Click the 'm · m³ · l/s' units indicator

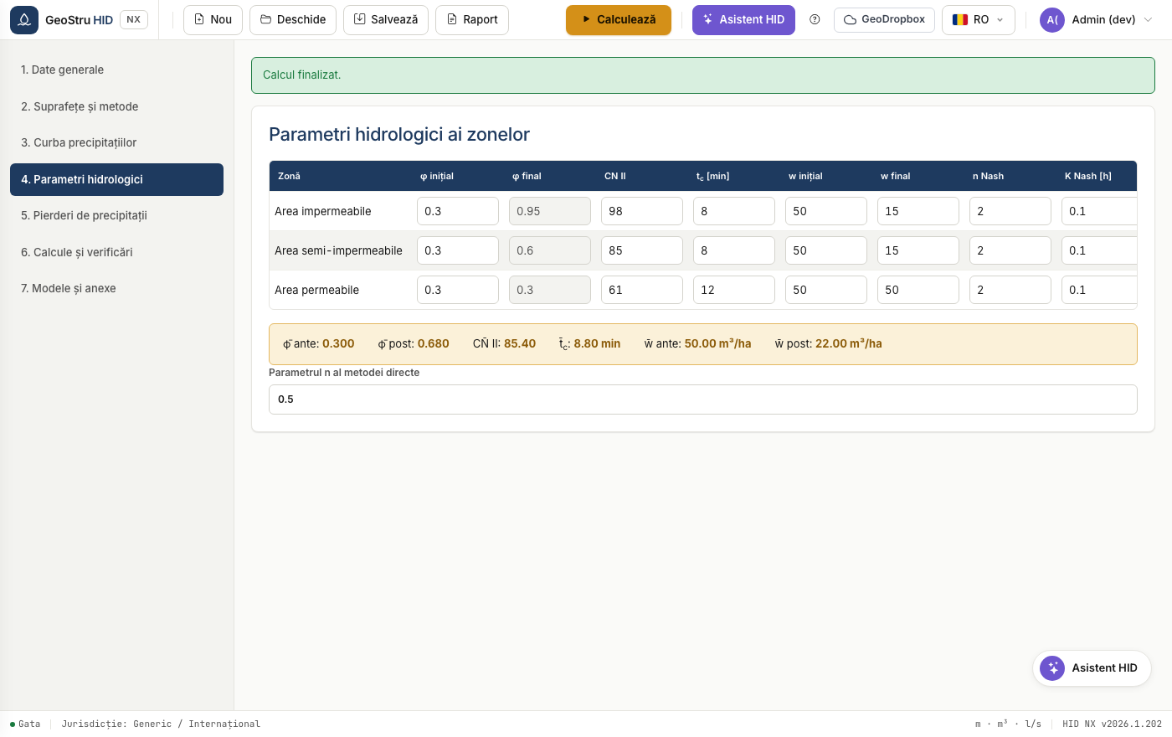pos(1008,724)
